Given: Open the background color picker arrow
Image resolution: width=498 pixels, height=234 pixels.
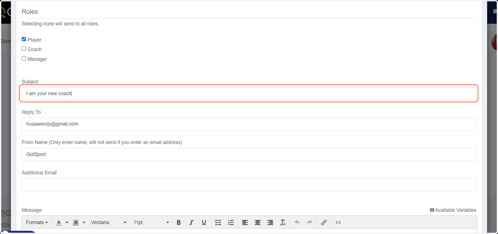Looking at the screenshot, I should [x=84, y=222].
